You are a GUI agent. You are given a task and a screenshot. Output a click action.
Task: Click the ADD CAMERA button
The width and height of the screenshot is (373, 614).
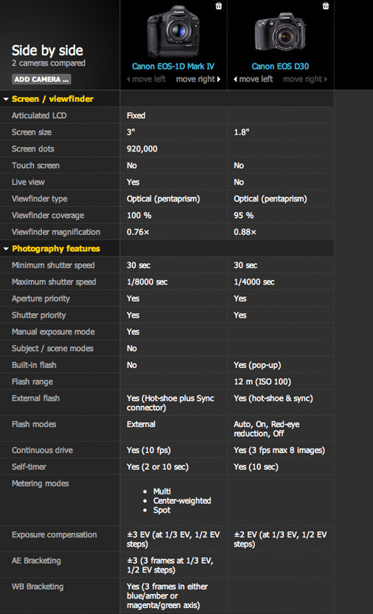click(x=41, y=79)
